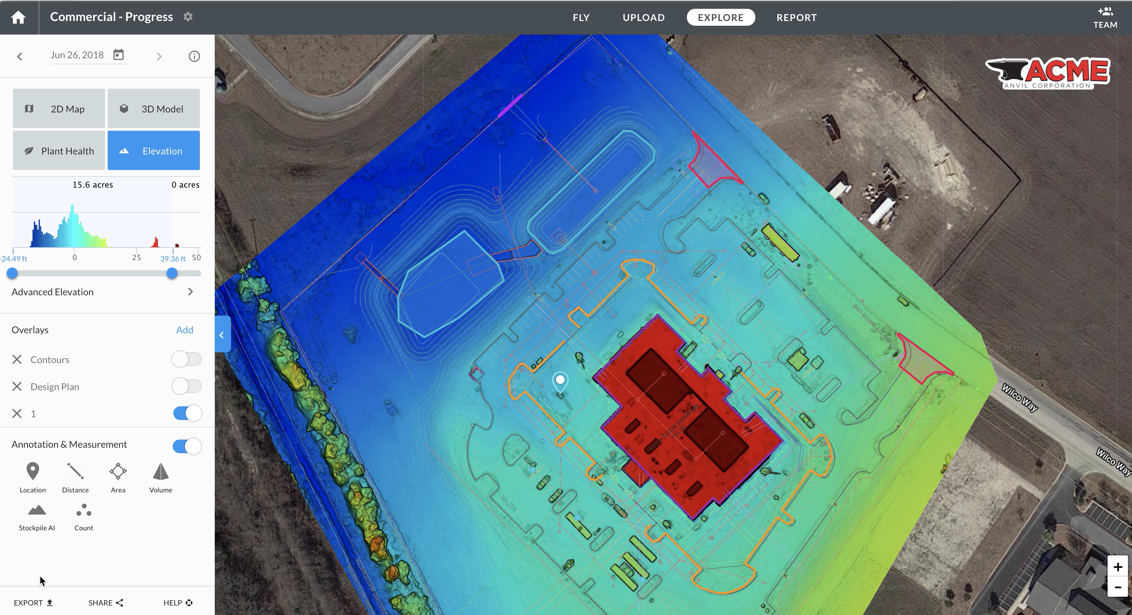Collapse the left sidebar panel
This screenshot has height=615, width=1132.
click(222, 334)
